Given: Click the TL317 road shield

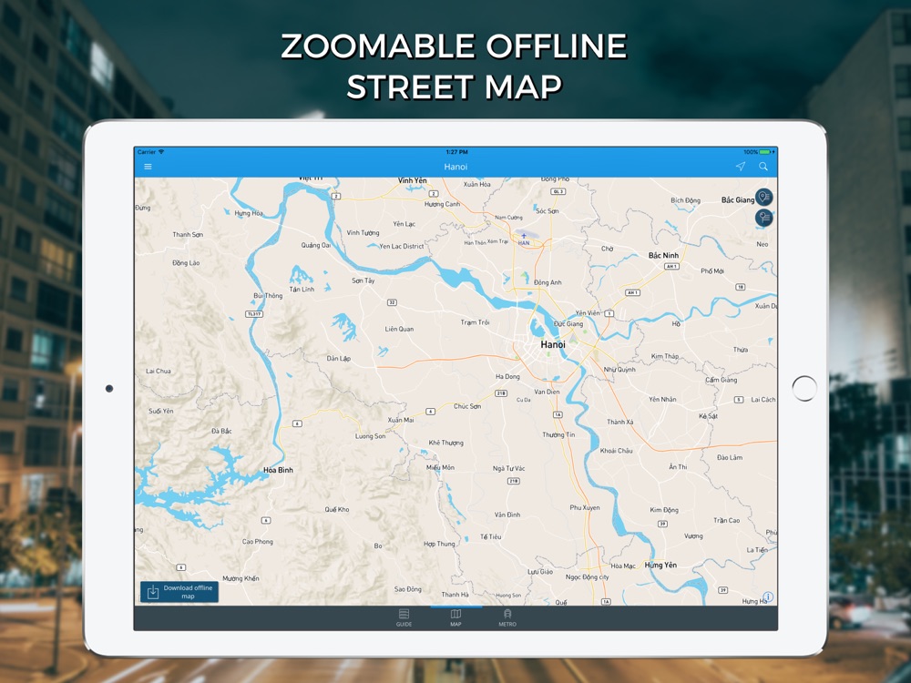Looking at the screenshot, I should point(254,314).
